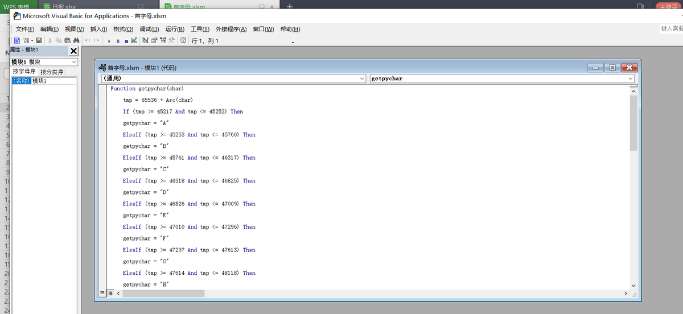Select the (名称) property row

pos(22,81)
